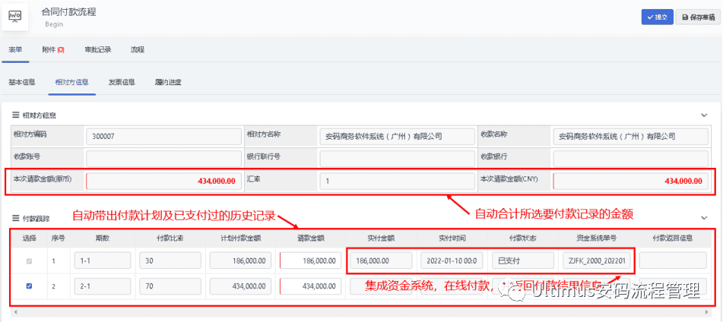Click the workflow presentation icon at top left
This screenshot has width=723, height=322.
coord(14,17)
